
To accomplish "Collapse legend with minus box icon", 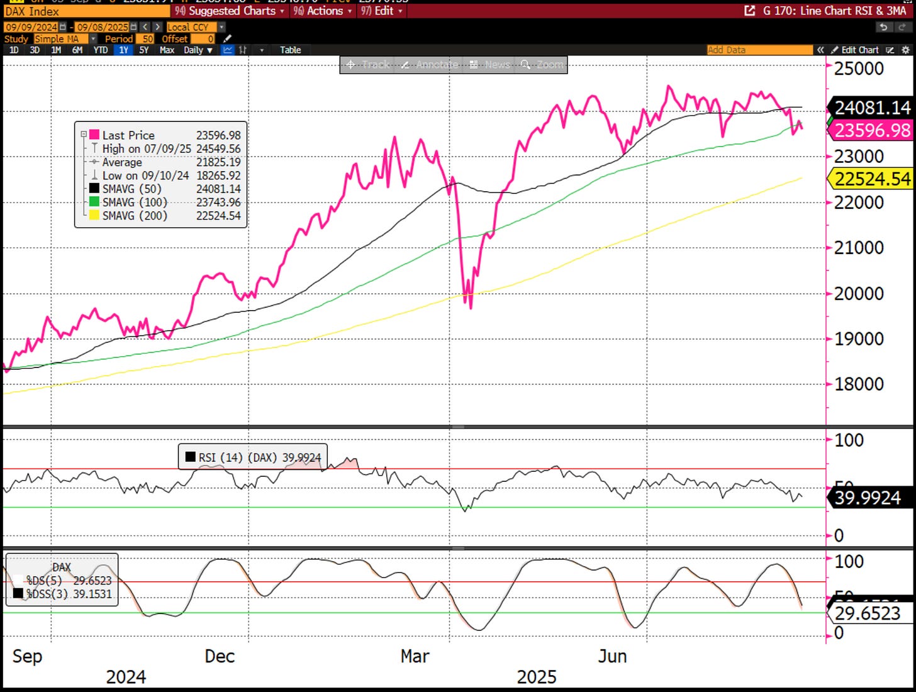I will coord(83,135).
